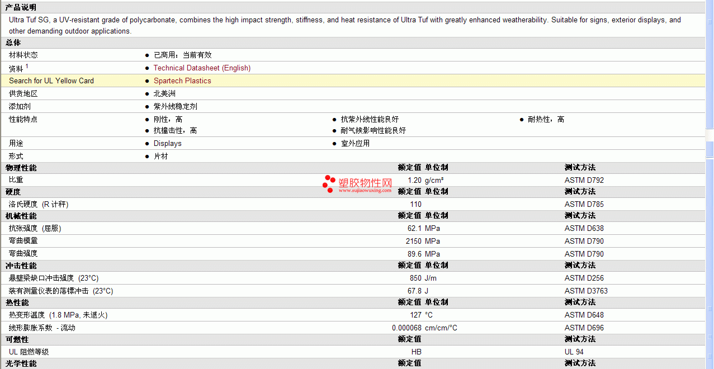
Task: Click the 比重 property label
Action: tap(16, 180)
